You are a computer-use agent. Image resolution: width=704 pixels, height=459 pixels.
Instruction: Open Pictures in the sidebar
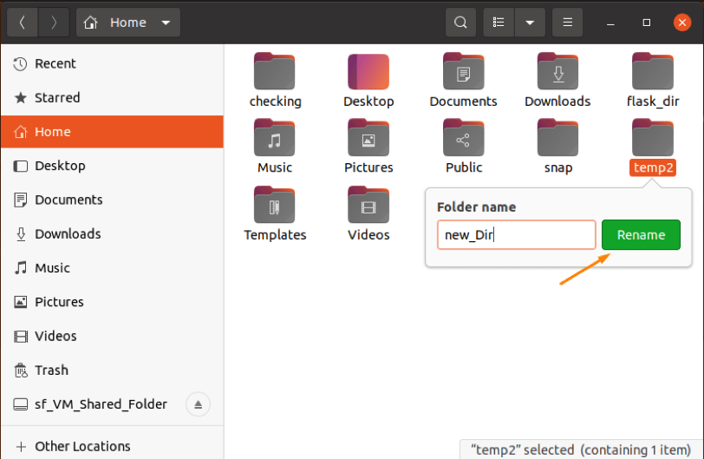coord(112,302)
